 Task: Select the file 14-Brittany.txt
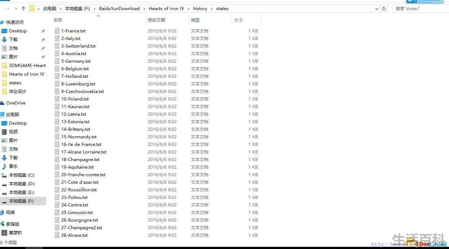click(x=76, y=129)
